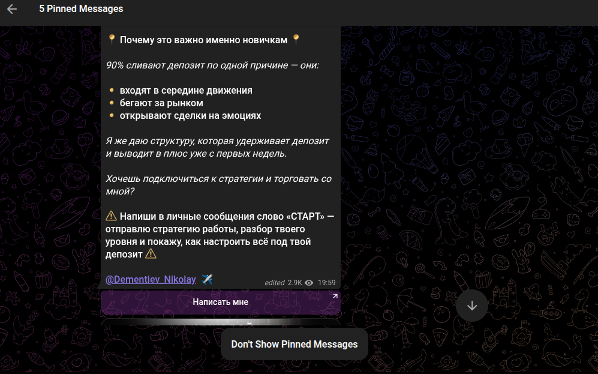Click the pushpin emoji after новичкам
598x374 pixels.
296,40
